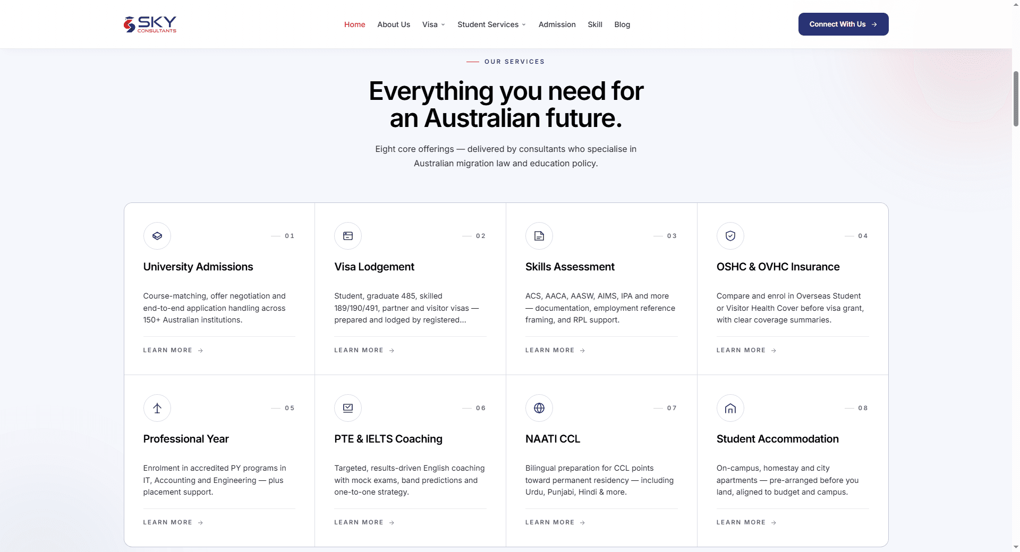Expand the Visa dropdown menu
1020x552 pixels.
pos(433,24)
